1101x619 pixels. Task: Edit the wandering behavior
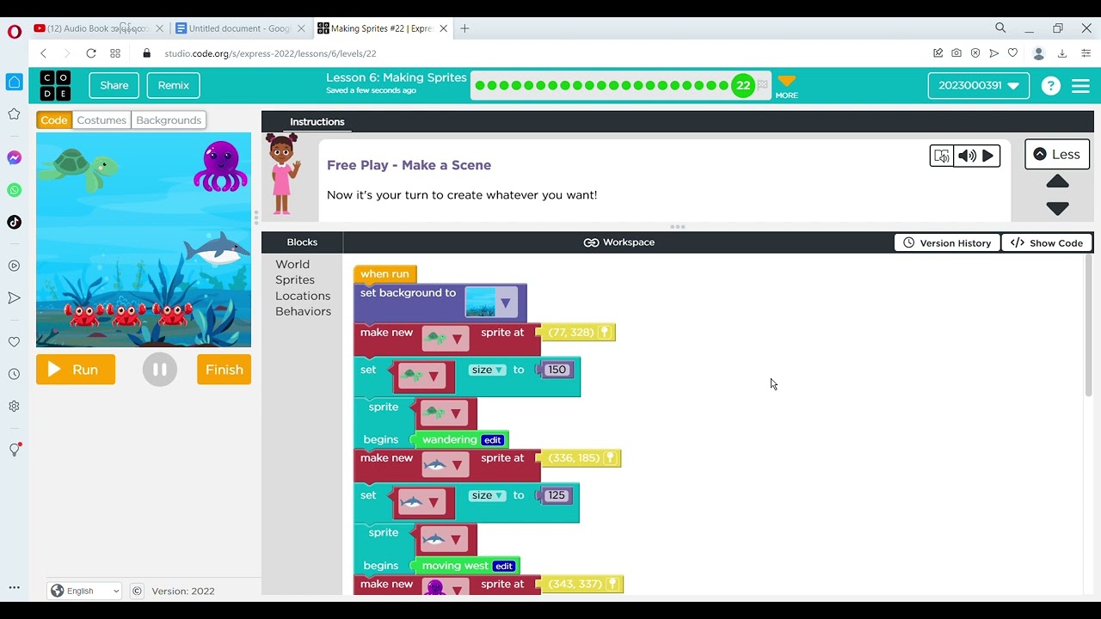(x=492, y=440)
